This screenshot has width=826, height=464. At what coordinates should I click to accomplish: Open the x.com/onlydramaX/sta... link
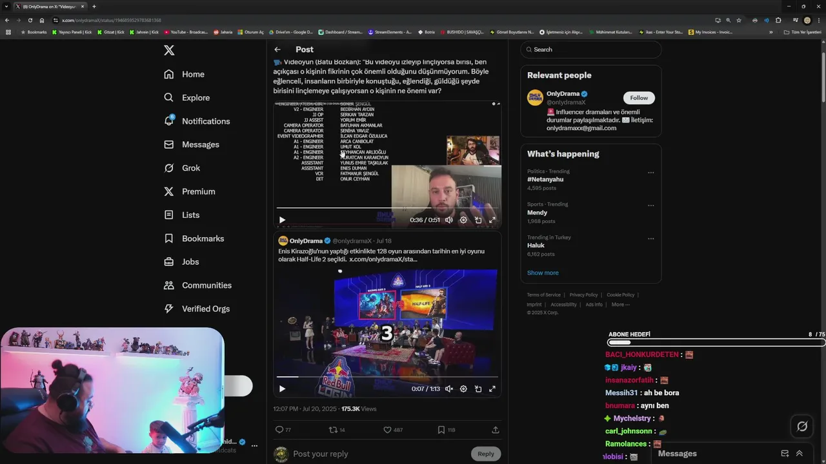tap(383, 259)
